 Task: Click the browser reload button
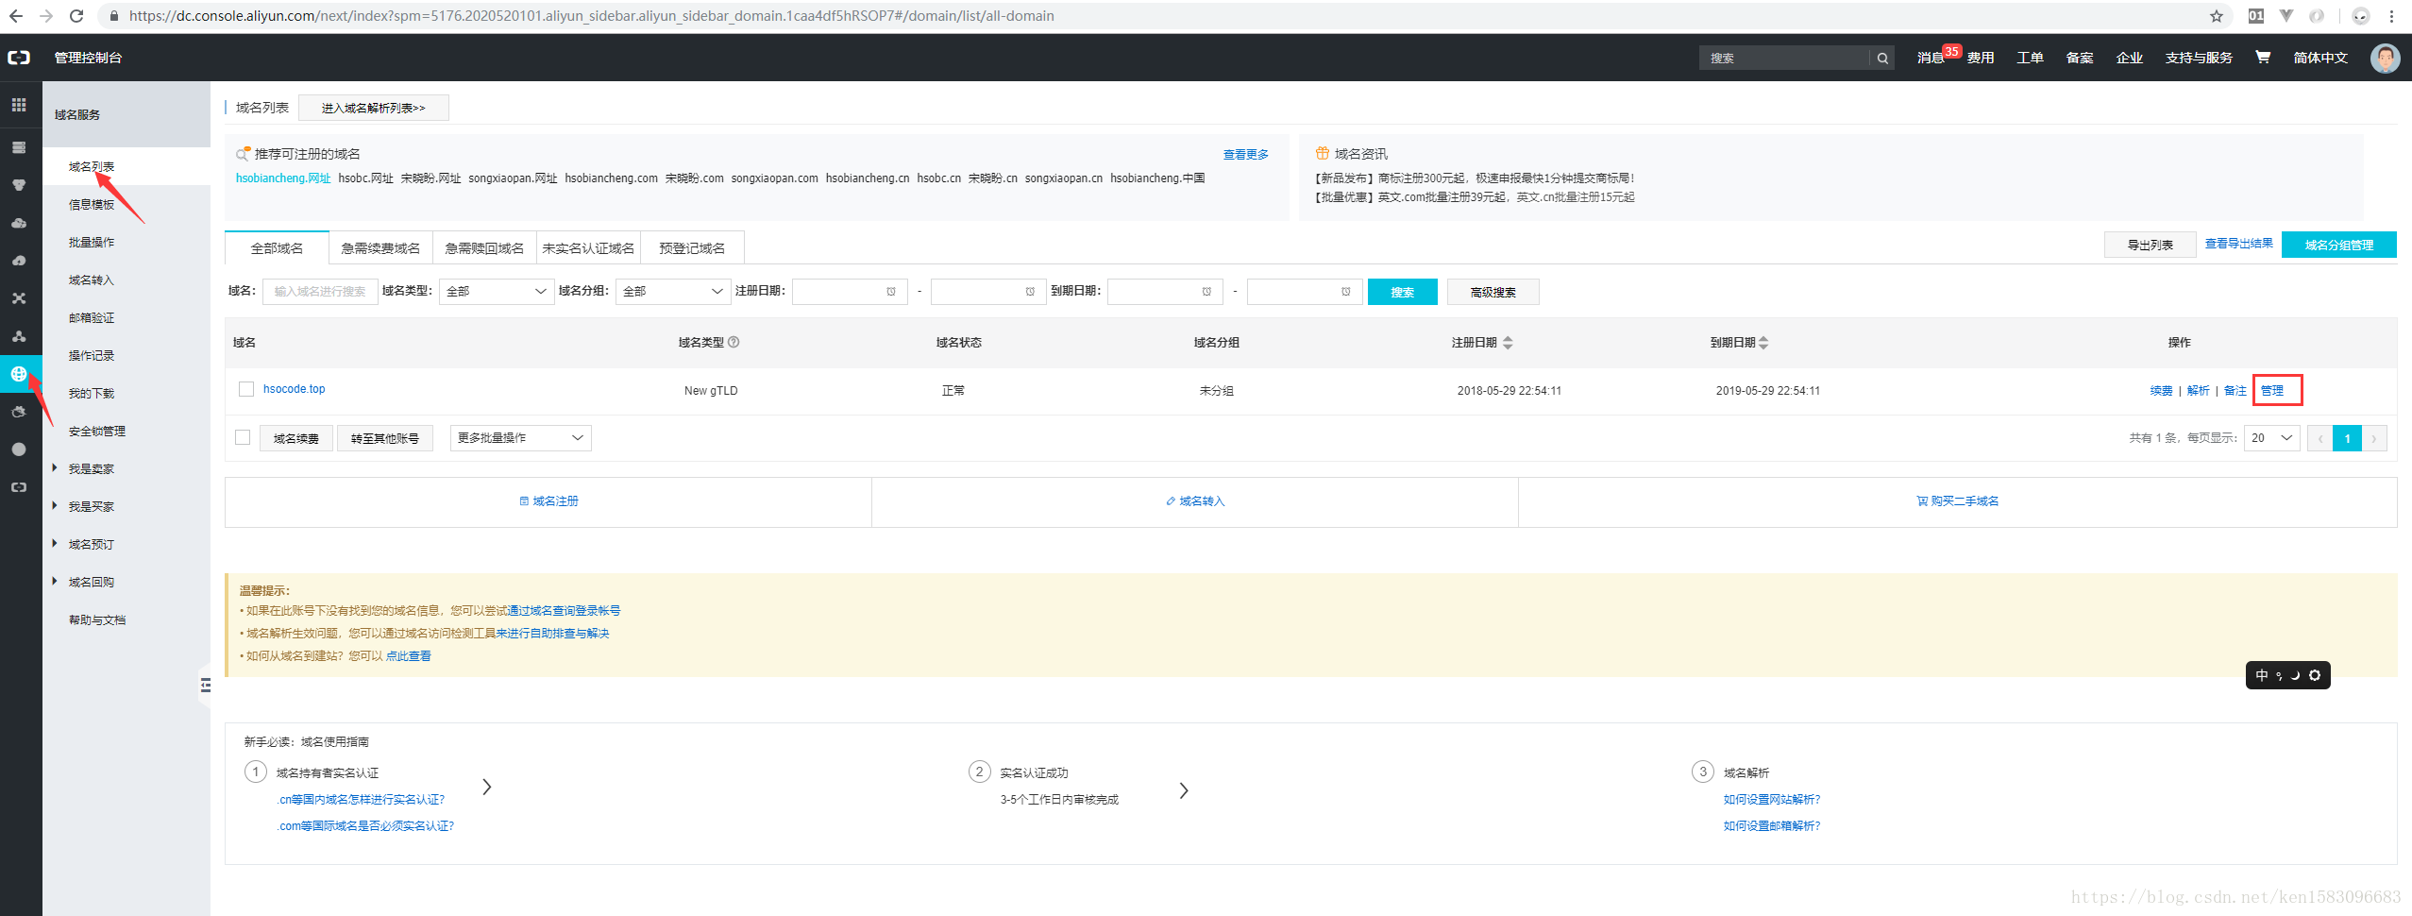click(76, 16)
